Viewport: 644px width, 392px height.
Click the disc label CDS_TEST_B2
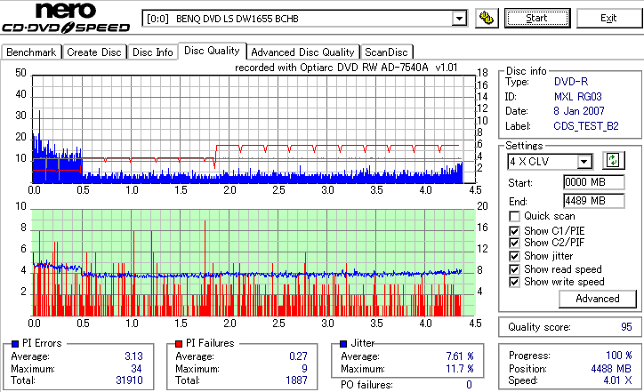pos(586,126)
